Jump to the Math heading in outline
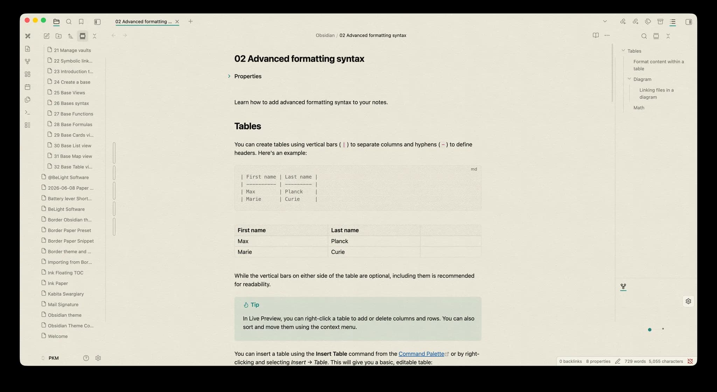 [x=639, y=108]
